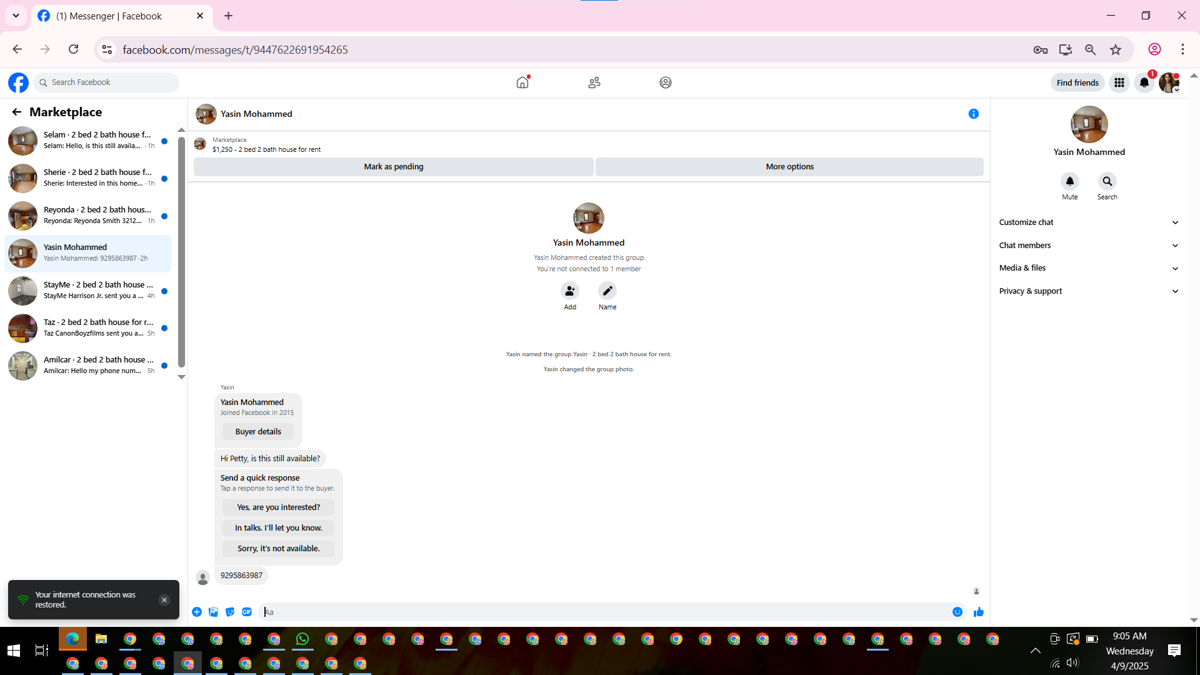The image size is (1200, 675).
Task: Open the Messenger | Facebook tab
Action: pyautogui.click(x=122, y=16)
